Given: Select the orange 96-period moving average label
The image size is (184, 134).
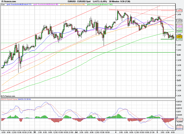Looking at the screenshot, I should pos(72,4).
